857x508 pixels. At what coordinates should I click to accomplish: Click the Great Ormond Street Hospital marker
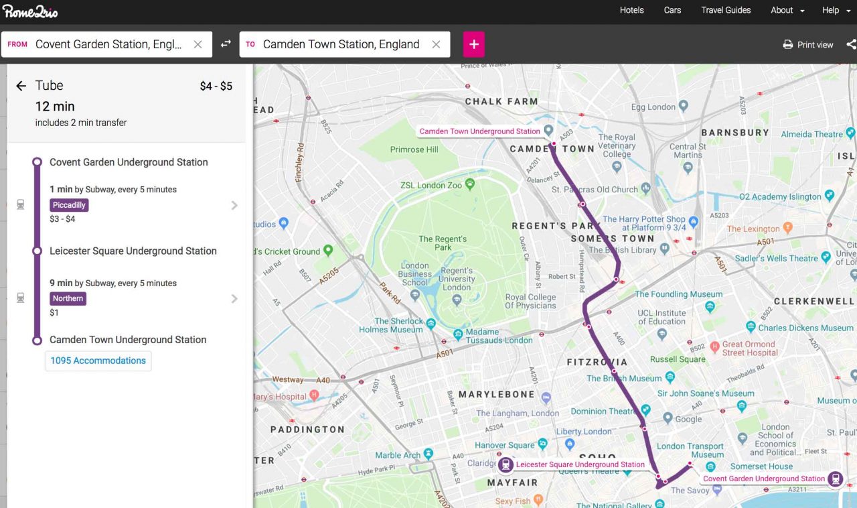[714, 348]
